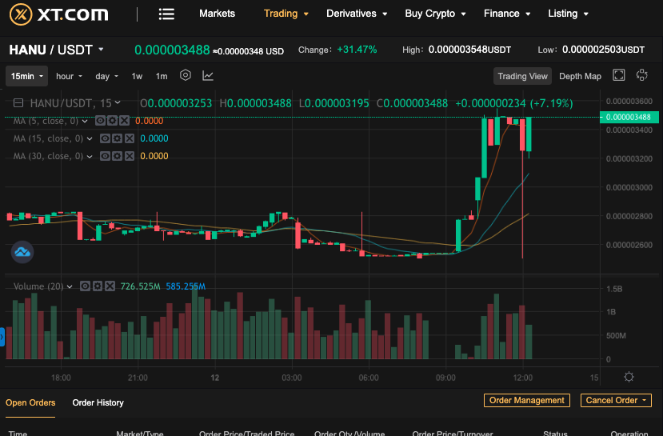Click the Order Management button
663x436 pixels.
tap(527, 400)
